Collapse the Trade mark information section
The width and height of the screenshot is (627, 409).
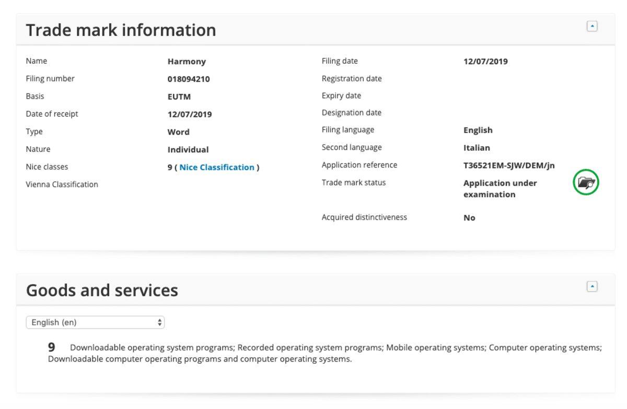(x=592, y=26)
